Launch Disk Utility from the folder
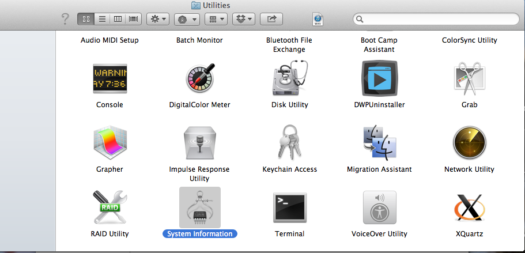 pos(289,78)
